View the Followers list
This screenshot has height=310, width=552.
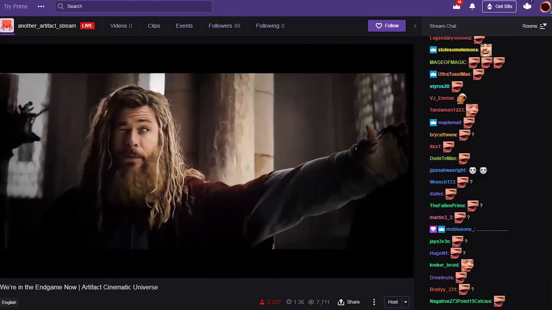pyautogui.click(x=224, y=26)
